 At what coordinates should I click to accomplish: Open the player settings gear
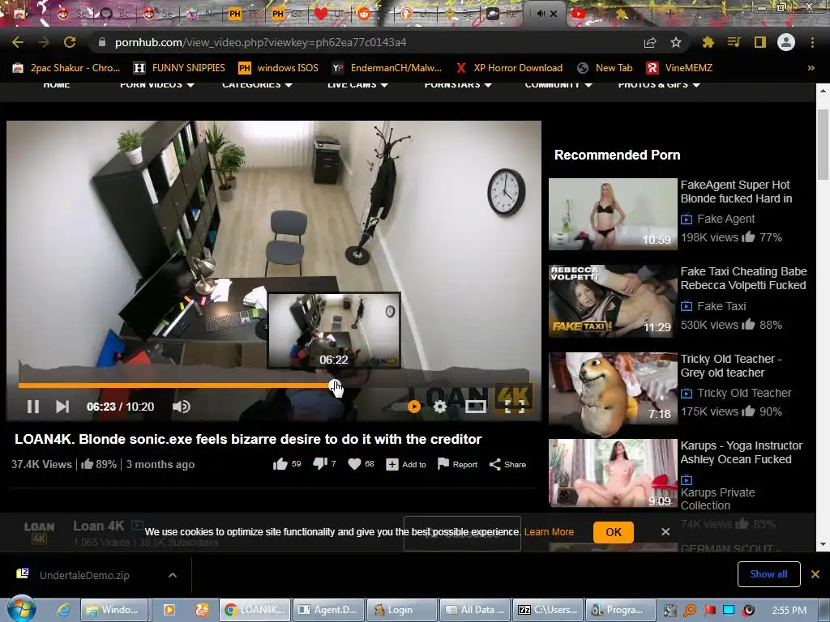pyautogui.click(x=440, y=407)
